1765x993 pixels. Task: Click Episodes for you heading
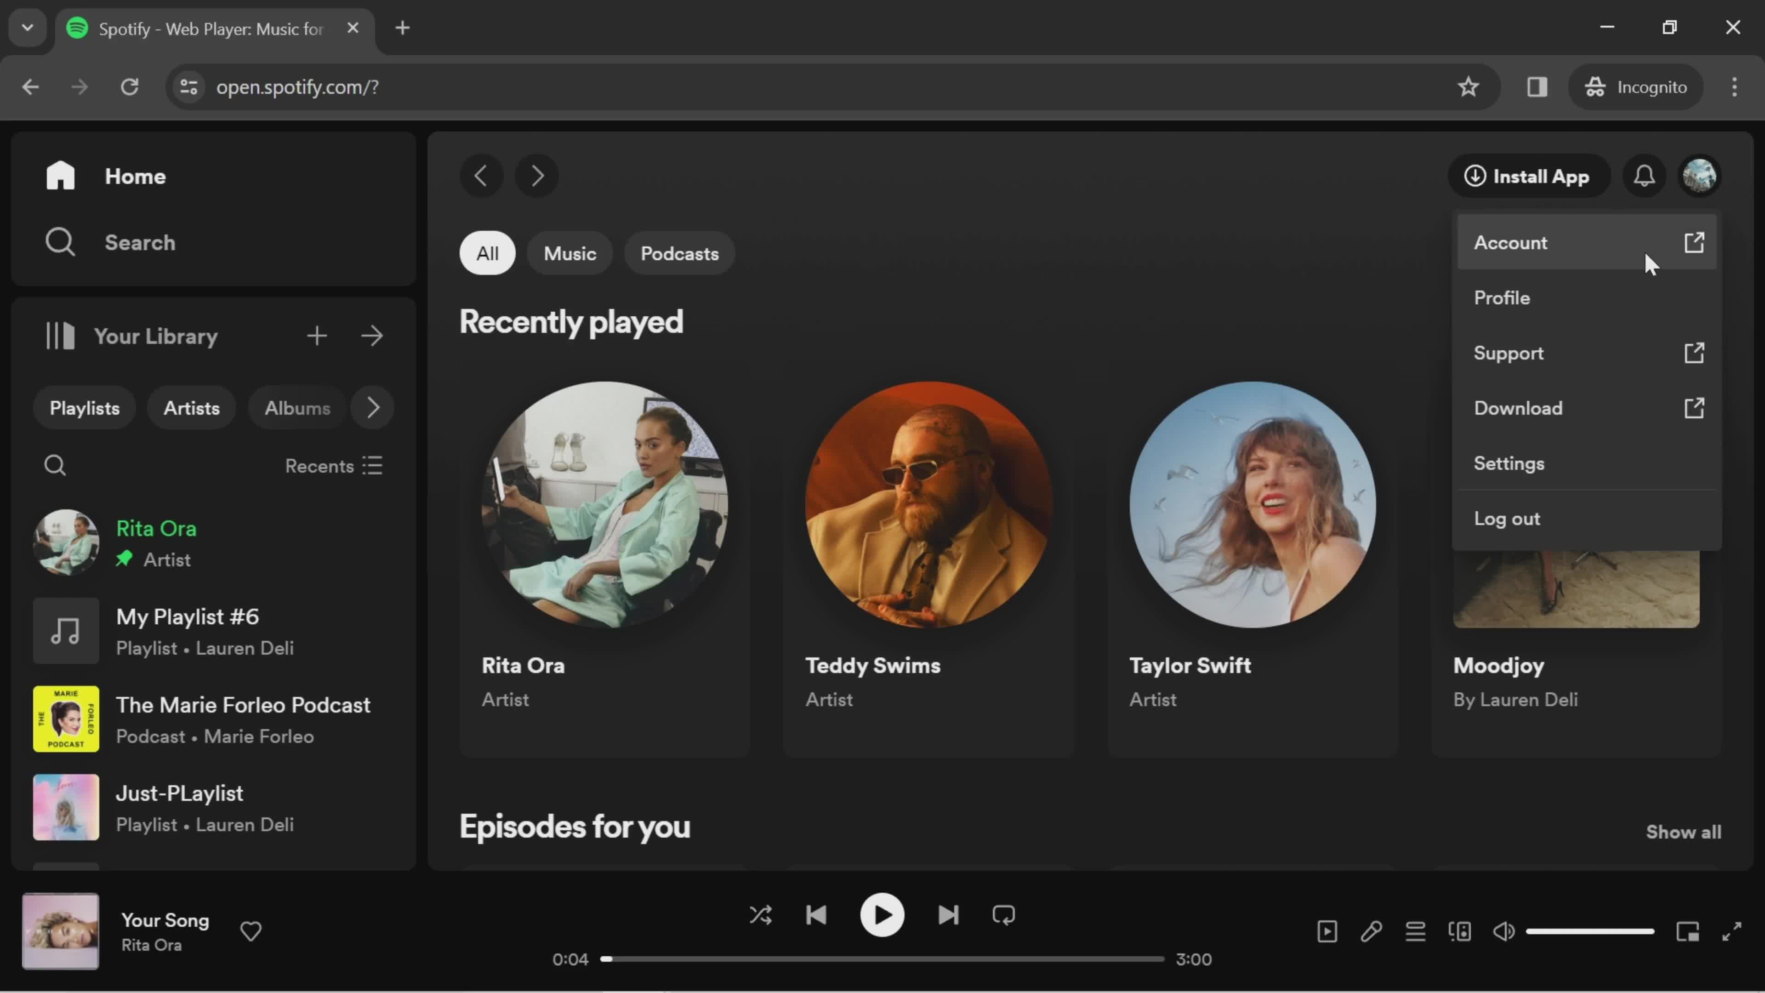tap(575, 827)
